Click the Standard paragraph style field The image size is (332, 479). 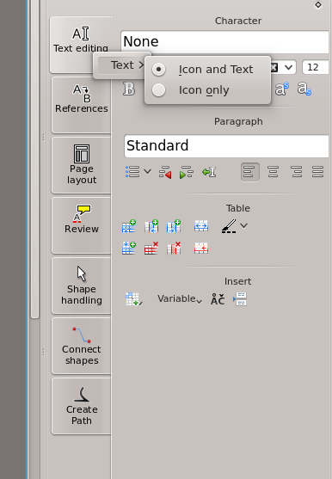(x=226, y=145)
